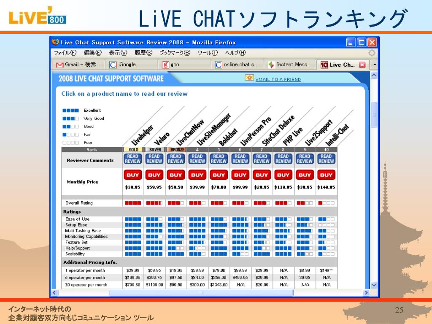Screen dimensions: 432x324
Task: Click the horizontal scrollbar left arrow
Action: pyautogui.click(x=54, y=293)
